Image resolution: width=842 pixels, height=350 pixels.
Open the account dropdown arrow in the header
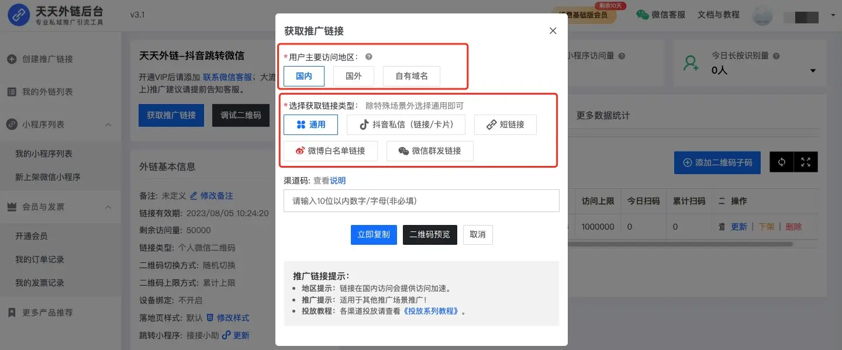pyautogui.click(x=833, y=15)
